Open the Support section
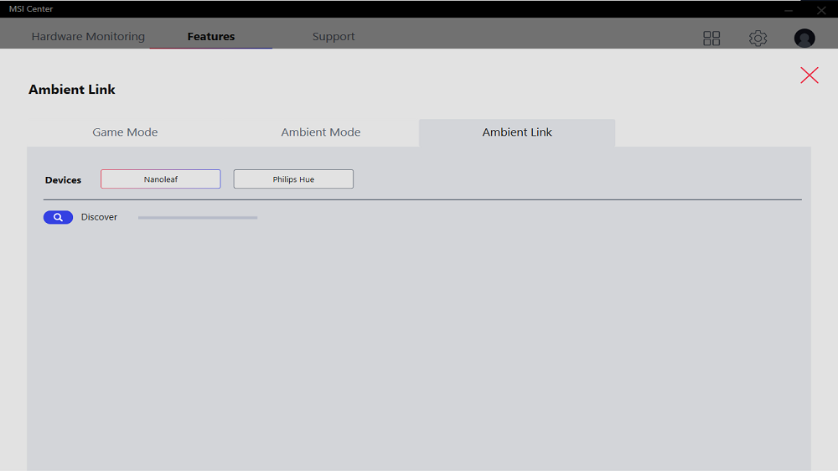The width and height of the screenshot is (838, 471). 334,37
